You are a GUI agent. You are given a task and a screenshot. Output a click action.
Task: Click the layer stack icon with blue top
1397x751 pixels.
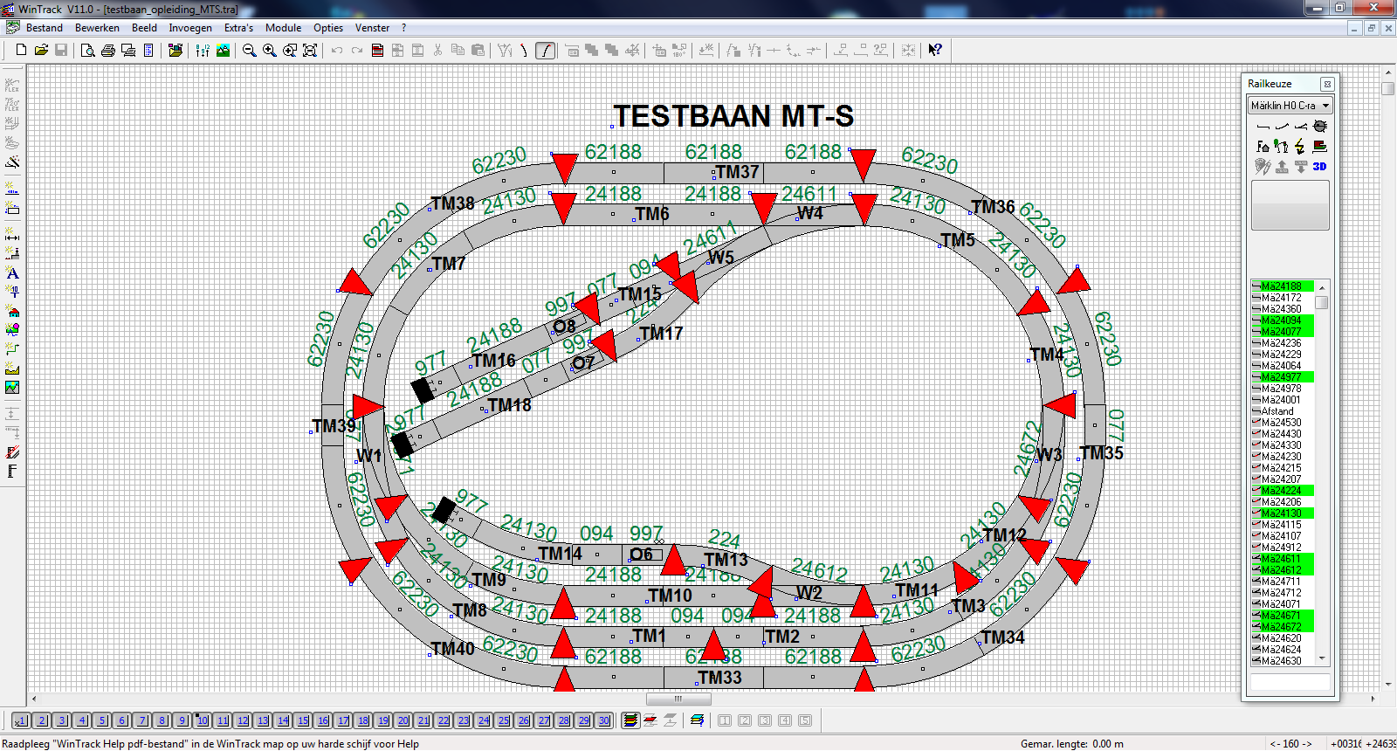[697, 720]
